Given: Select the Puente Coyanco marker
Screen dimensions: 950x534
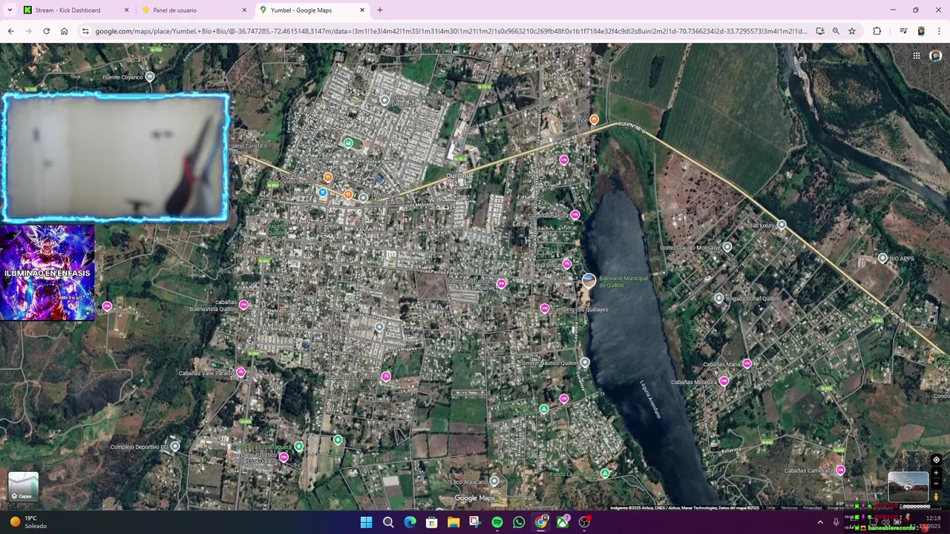Looking at the screenshot, I should tap(150, 77).
